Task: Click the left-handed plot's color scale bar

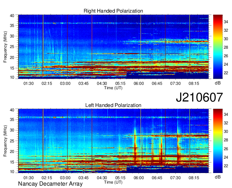Action: [x=218, y=141]
